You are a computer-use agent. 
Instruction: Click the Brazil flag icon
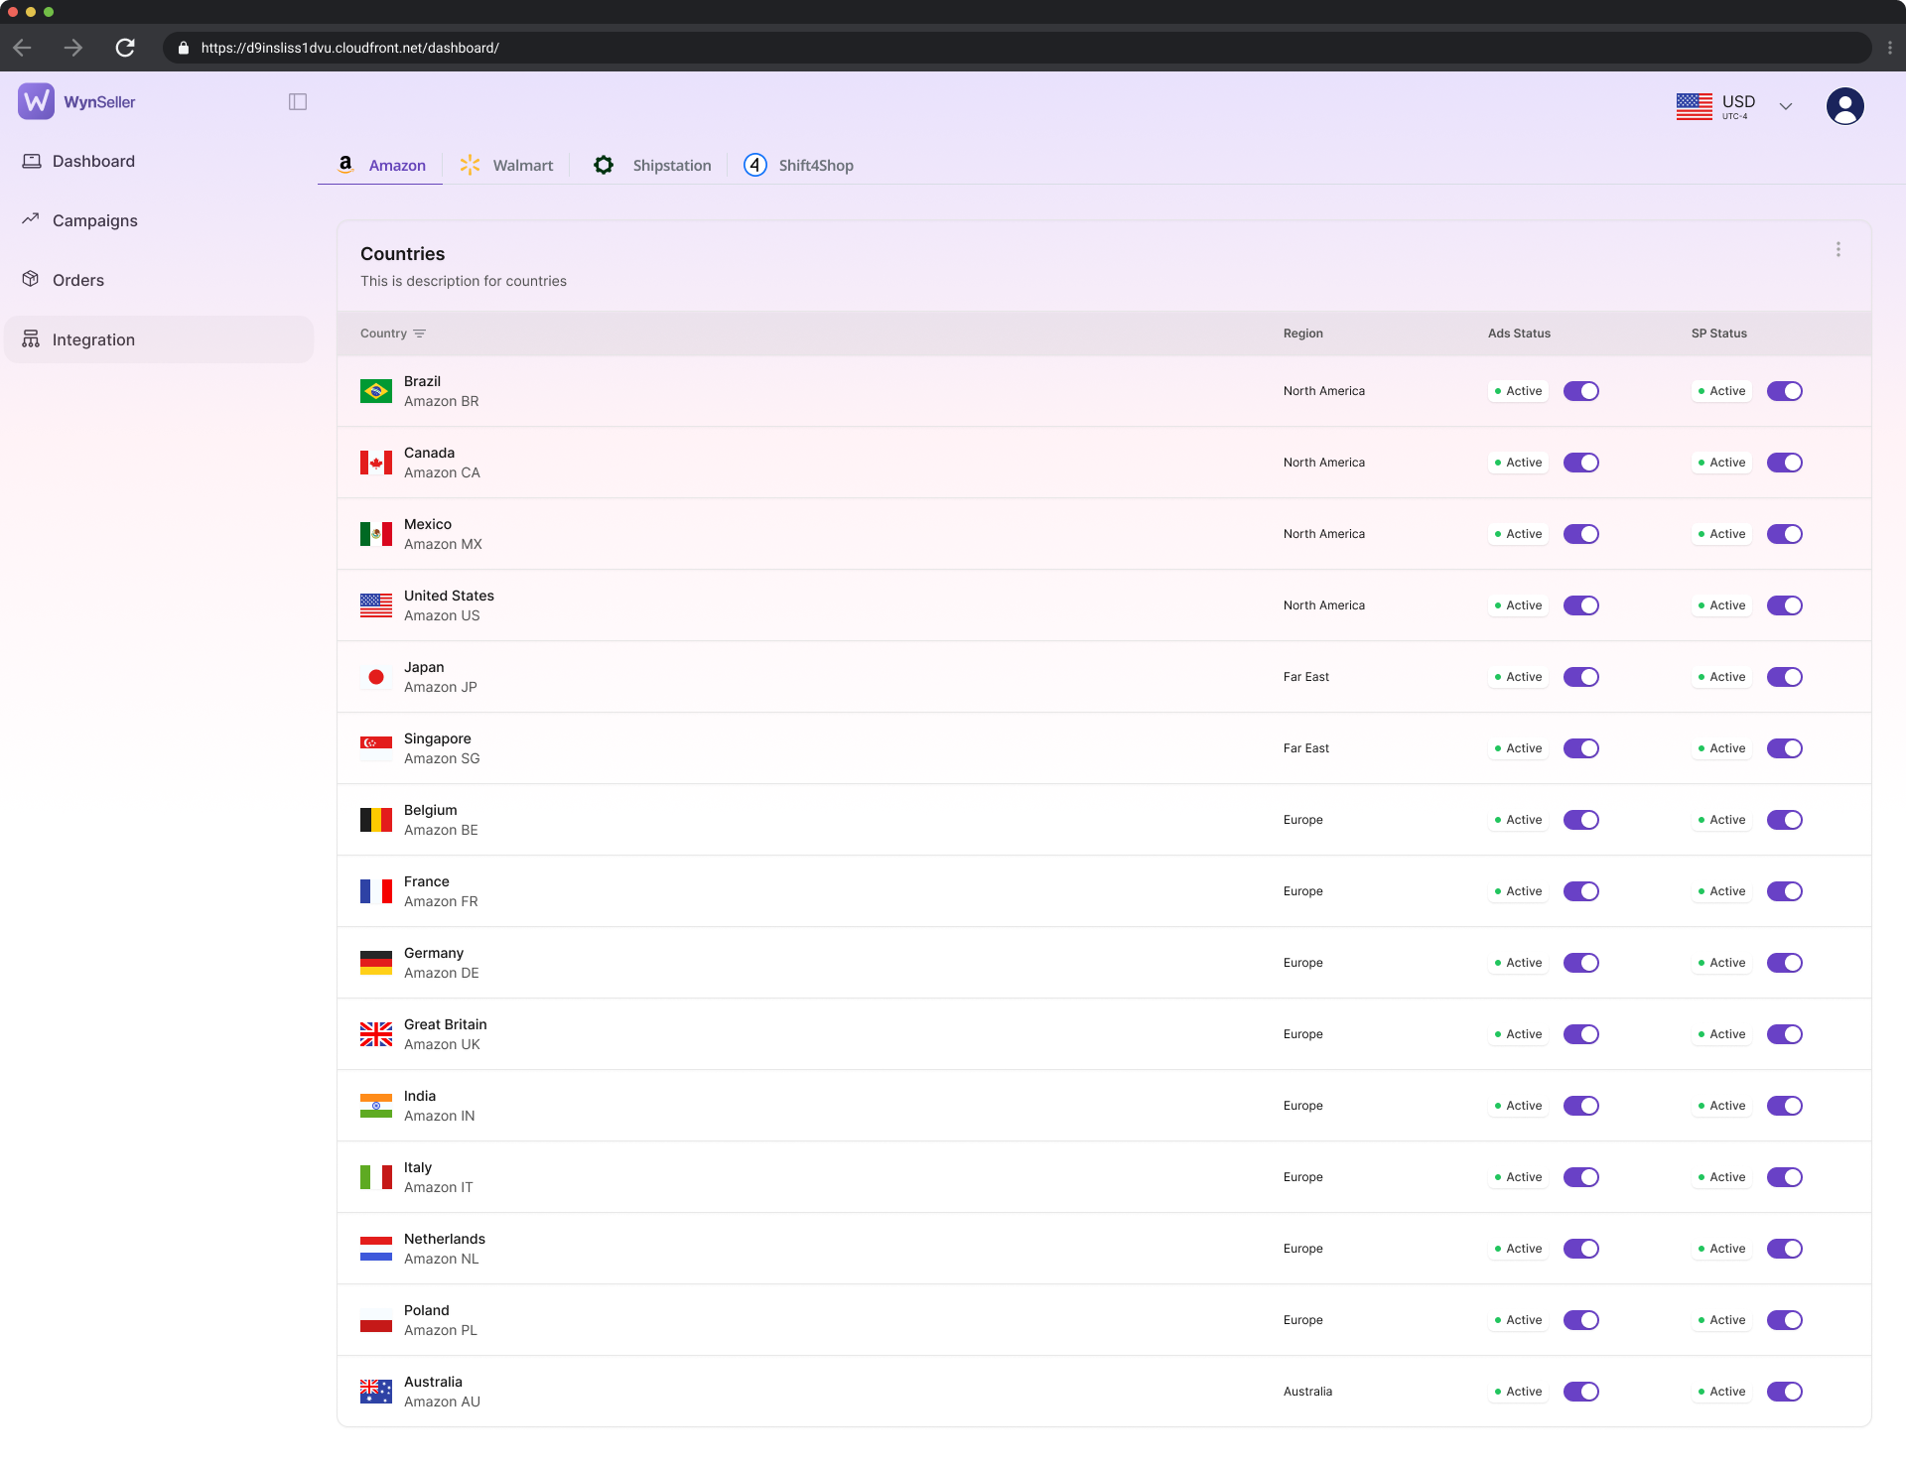click(375, 391)
